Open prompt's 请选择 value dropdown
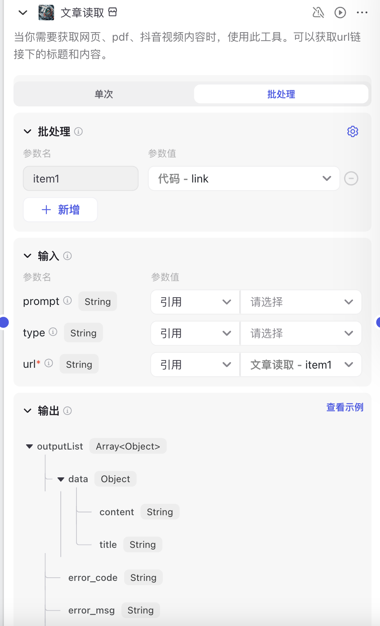This screenshot has height=626, width=380. coord(301,302)
